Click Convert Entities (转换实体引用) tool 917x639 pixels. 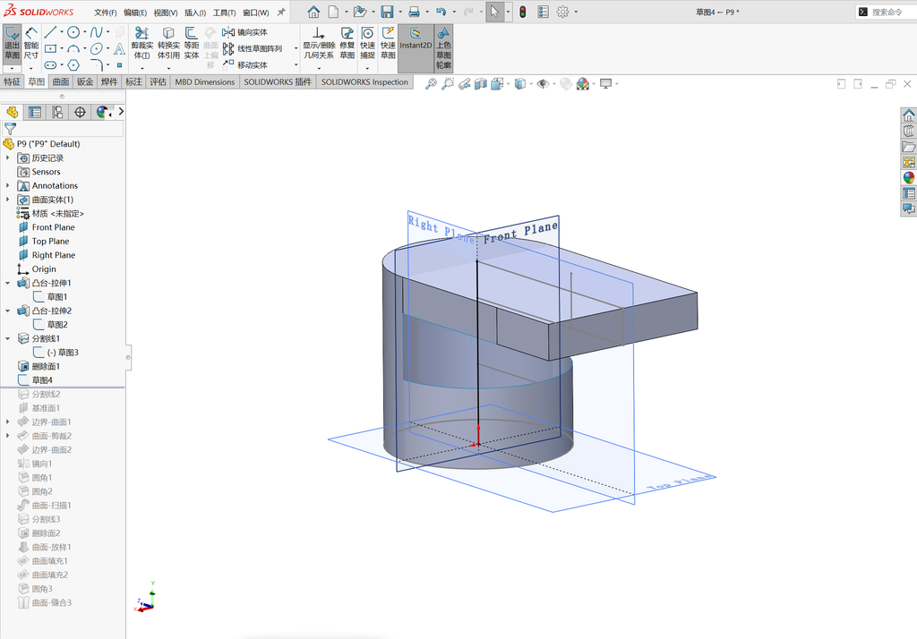[168, 43]
